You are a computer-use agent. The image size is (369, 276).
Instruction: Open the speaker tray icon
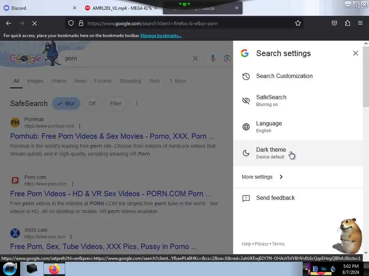click(x=333, y=269)
